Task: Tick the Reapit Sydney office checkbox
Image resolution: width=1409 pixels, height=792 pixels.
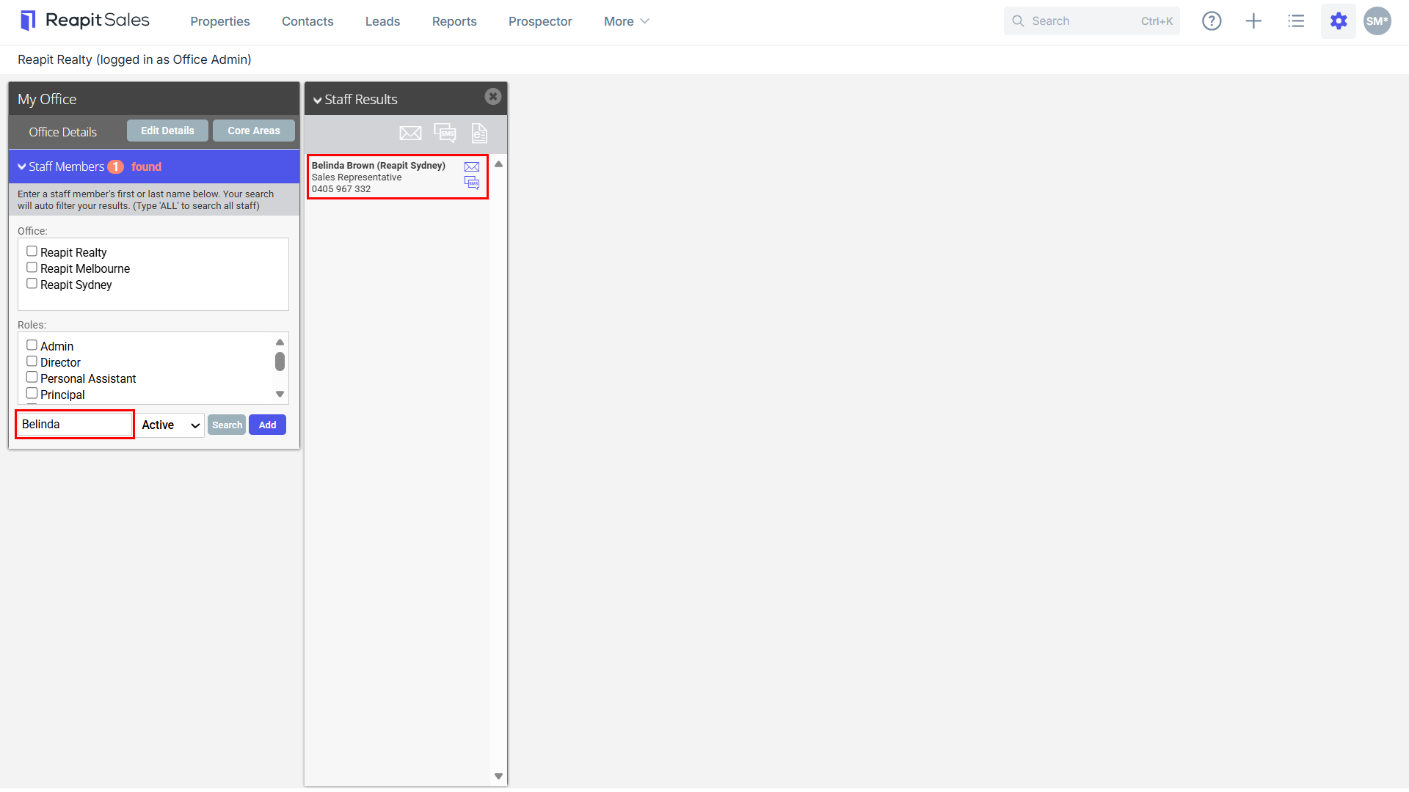Action: 32,284
